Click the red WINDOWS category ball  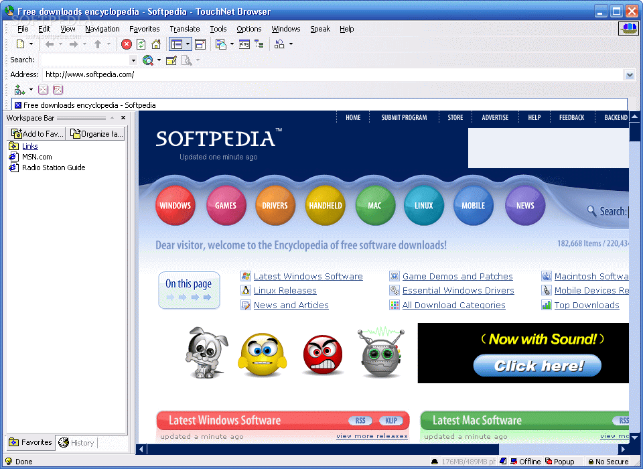click(x=175, y=205)
